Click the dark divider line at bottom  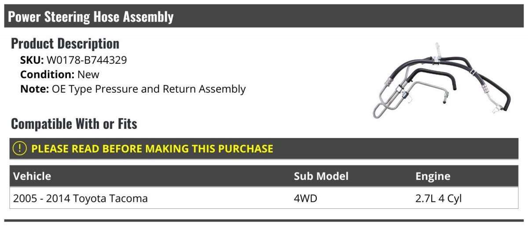click(264, 221)
